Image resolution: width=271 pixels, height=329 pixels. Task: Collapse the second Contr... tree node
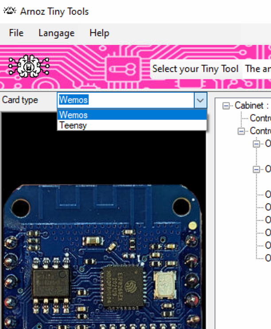click(241, 131)
